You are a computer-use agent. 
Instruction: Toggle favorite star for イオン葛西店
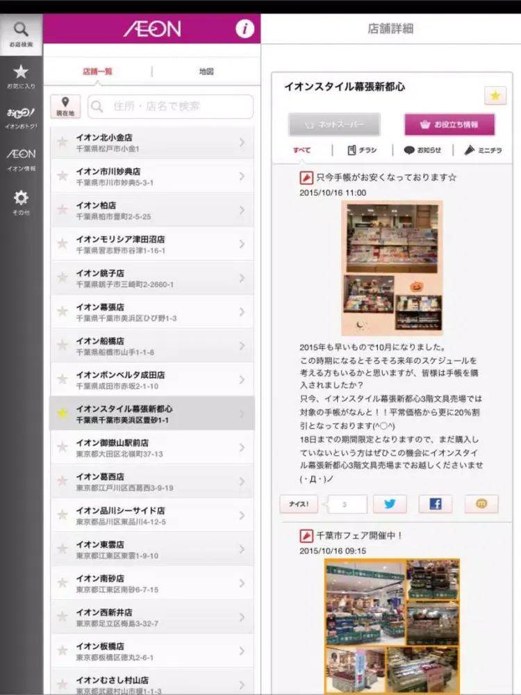pyautogui.click(x=63, y=482)
